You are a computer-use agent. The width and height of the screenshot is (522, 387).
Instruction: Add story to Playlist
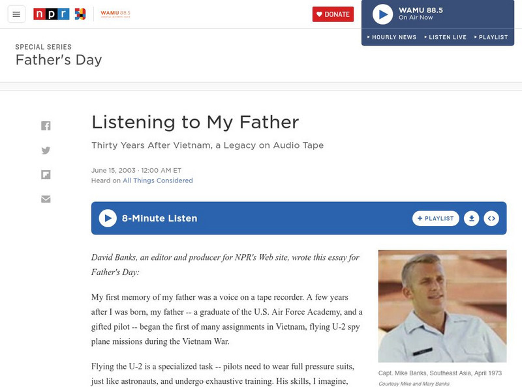coord(436,218)
